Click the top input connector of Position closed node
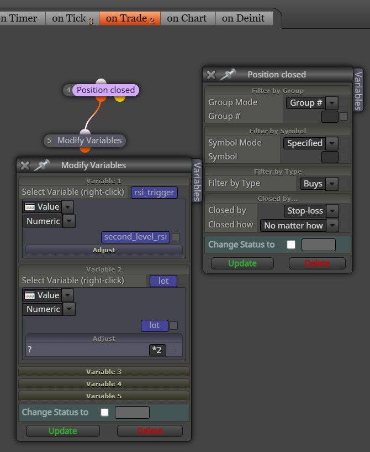The image size is (370, 452). [101, 81]
